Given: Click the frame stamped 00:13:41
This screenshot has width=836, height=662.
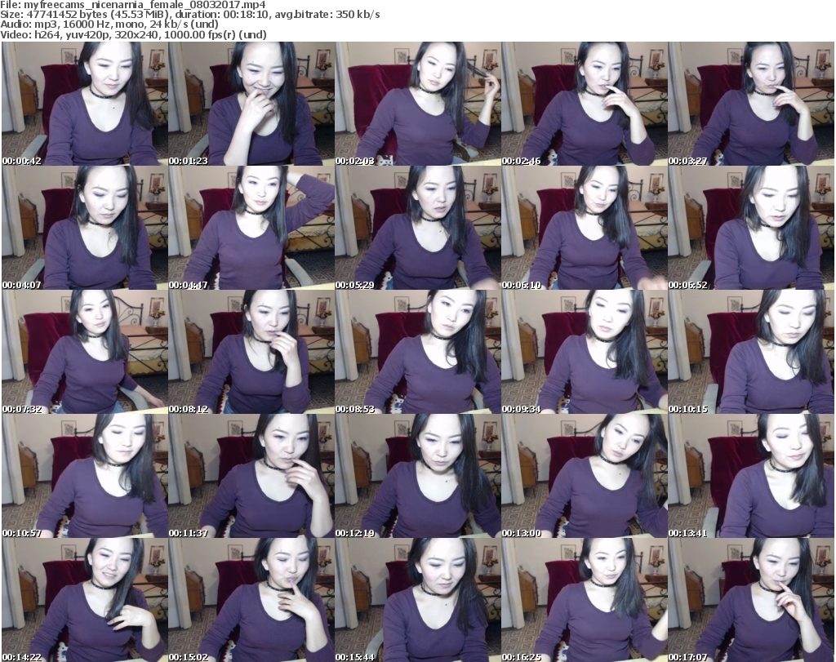Looking at the screenshot, I should coord(751,476).
